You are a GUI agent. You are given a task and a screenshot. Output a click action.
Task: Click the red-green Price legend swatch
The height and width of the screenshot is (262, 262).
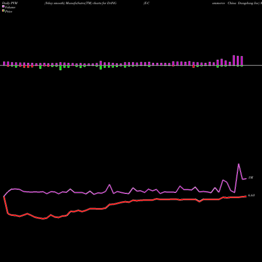(3, 11)
